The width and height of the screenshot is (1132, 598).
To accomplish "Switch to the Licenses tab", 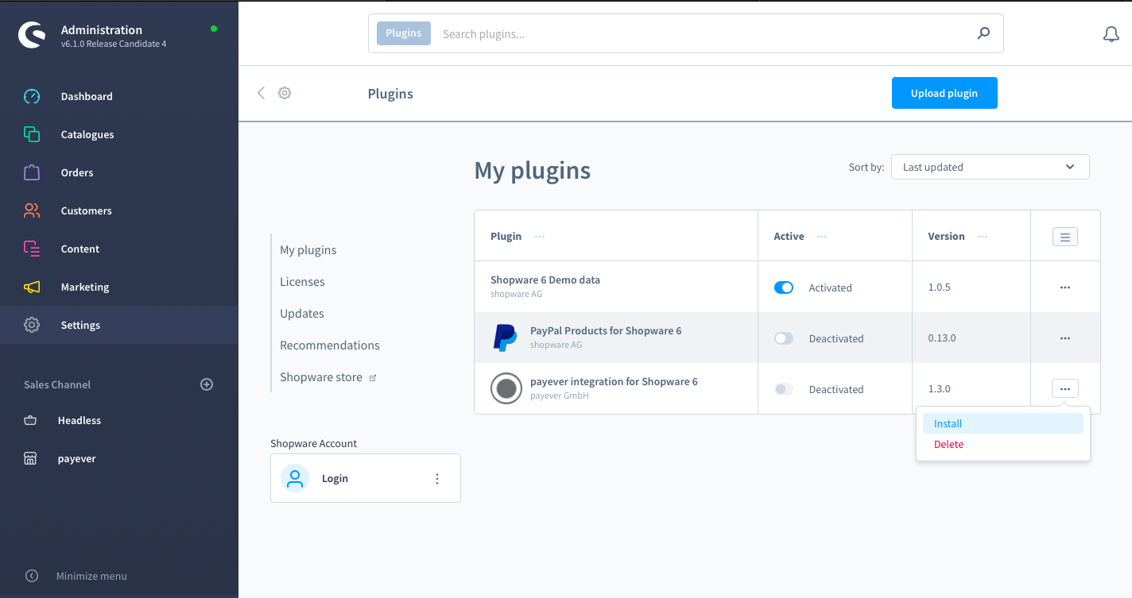I will (x=302, y=281).
